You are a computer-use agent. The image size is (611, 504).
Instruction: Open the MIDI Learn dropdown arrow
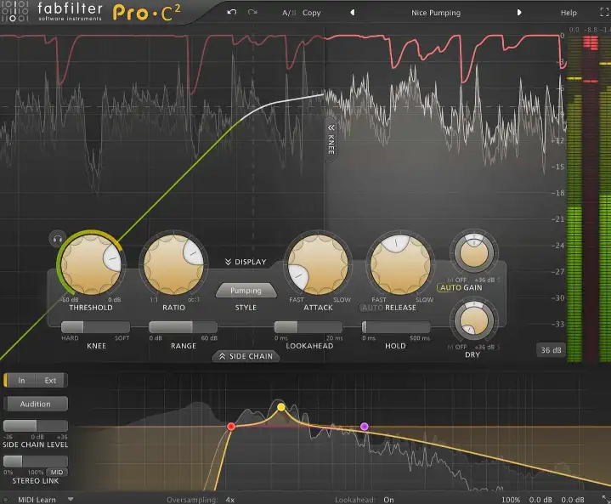(71, 499)
